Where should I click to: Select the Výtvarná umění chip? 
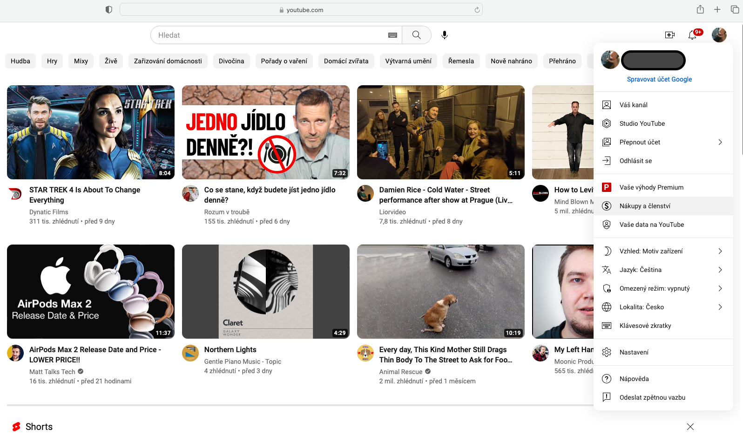pos(408,61)
